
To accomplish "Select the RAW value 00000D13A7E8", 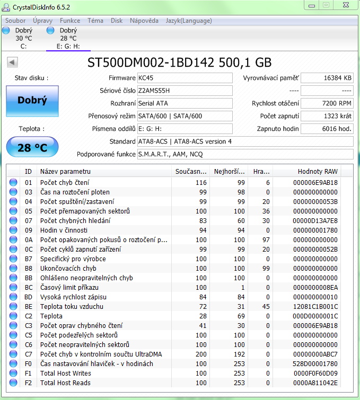I will pos(315,221).
